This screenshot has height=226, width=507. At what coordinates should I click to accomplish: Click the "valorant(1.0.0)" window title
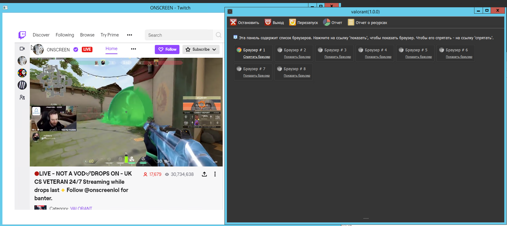[x=365, y=12]
